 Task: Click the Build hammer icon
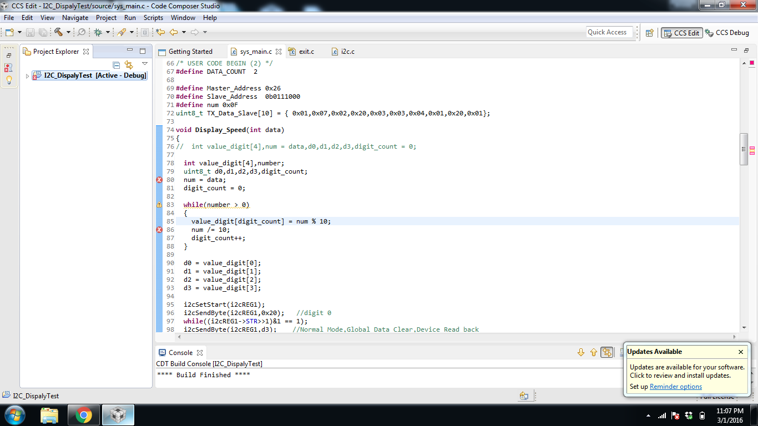(58, 32)
